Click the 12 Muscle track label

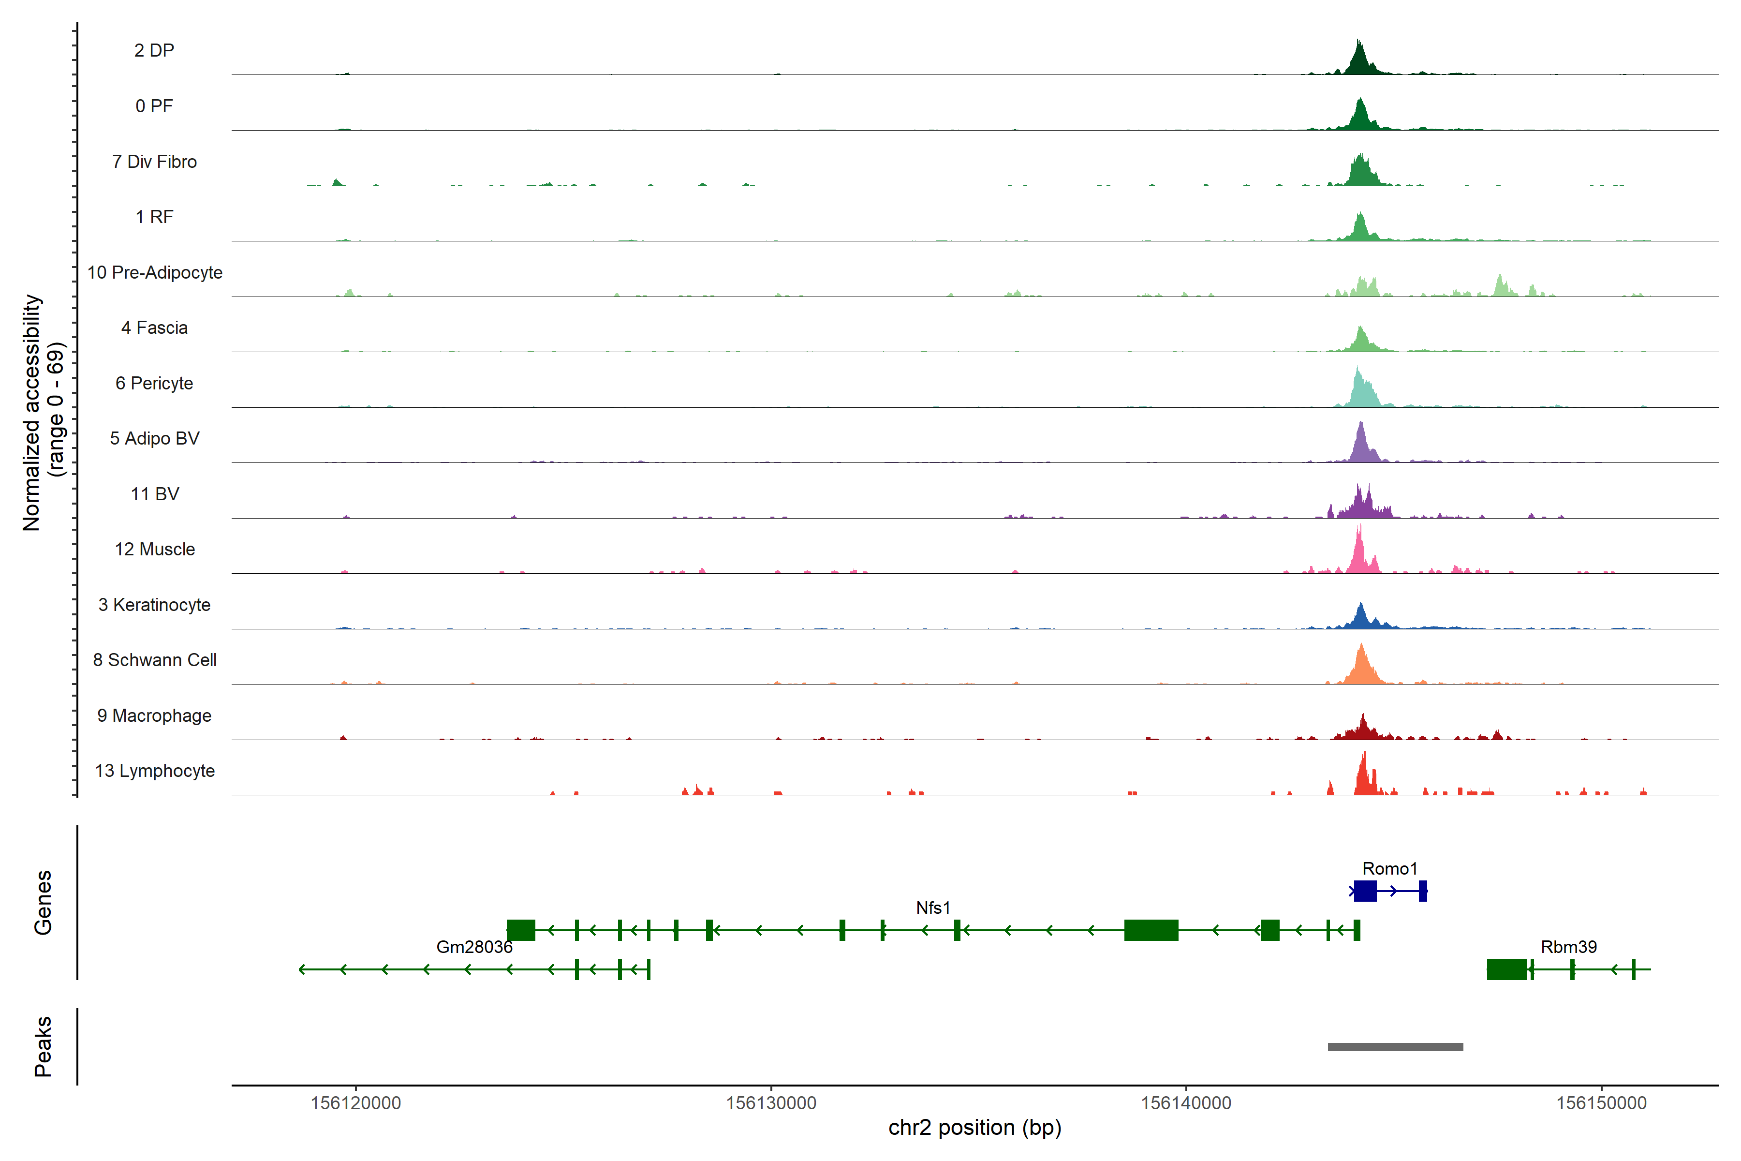coord(155,550)
